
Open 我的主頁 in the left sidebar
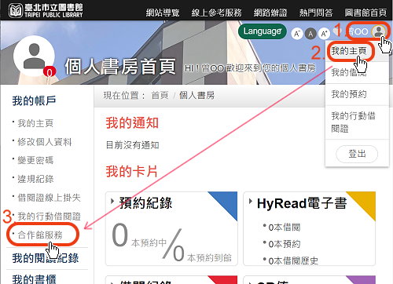35,123
